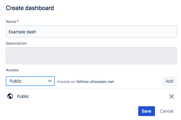Click inside the empty Description text area
The image size is (181, 120).
(91, 56)
